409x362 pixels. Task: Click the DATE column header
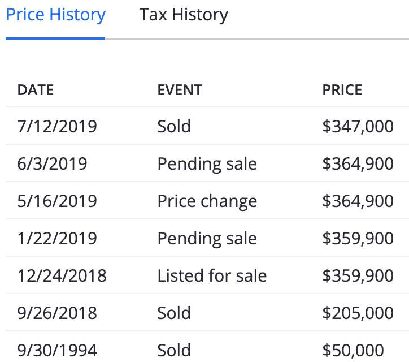pos(36,90)
